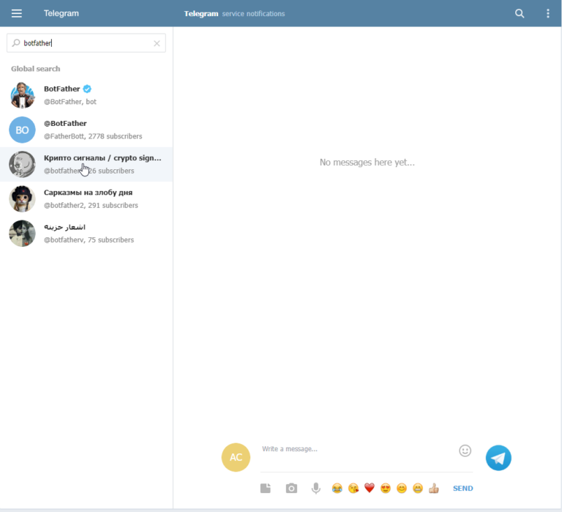Open Сарказмы на злобу дня channel
Screen dimensions: 562x512
tap(86, 199)
